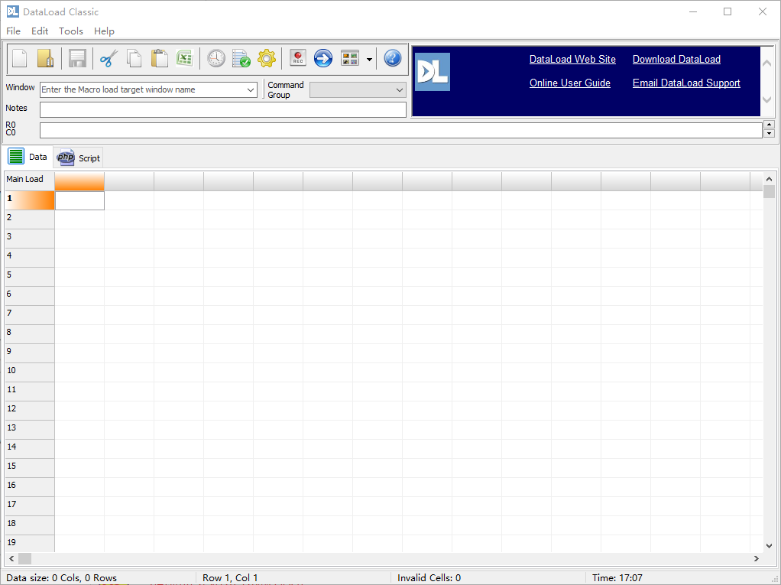Select row header 19
Screen dimensions: 781x585
click(29, 544)
